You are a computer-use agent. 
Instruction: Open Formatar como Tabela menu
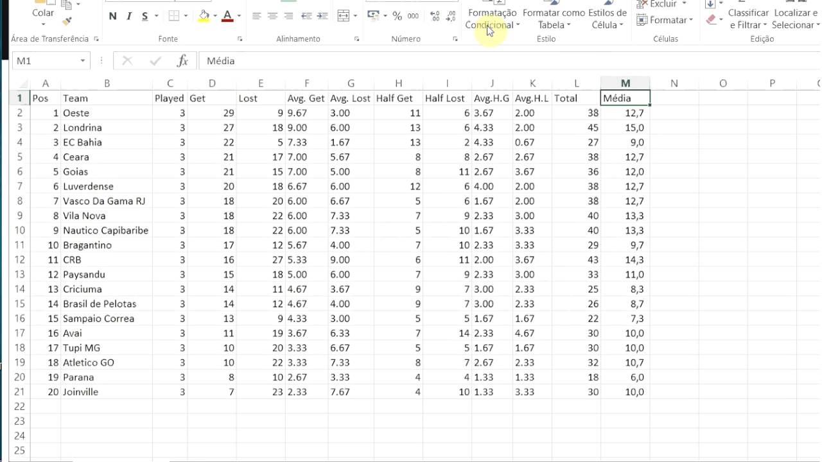point(554,19)
